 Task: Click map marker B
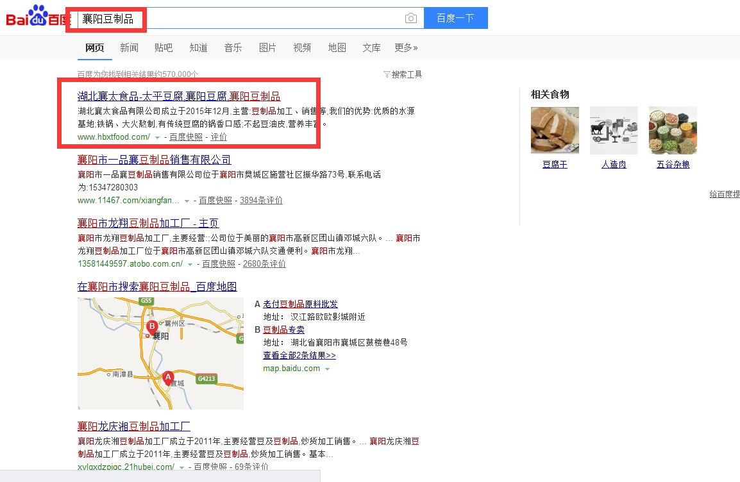tap(152, 327)
